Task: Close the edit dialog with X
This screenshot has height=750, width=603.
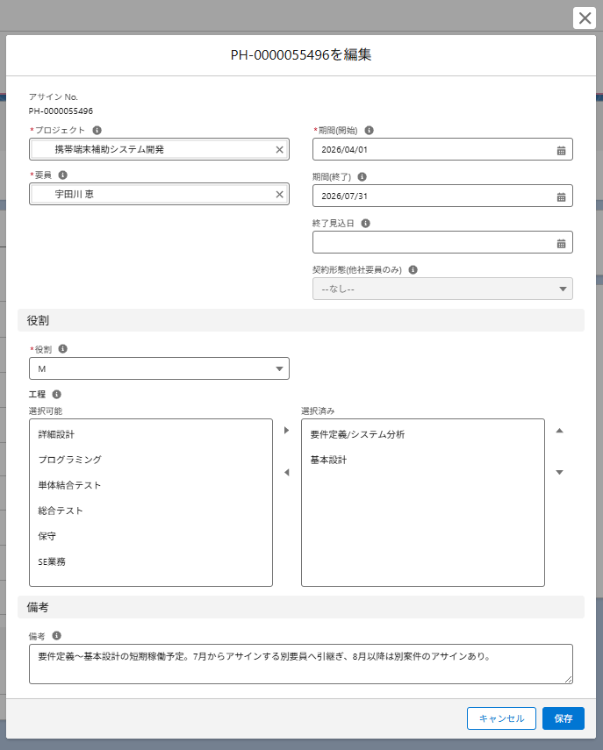Action: tap(584, 18)
